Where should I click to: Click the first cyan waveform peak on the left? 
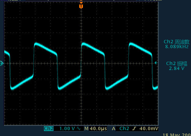pyautogui.click(x=36, y=44)
